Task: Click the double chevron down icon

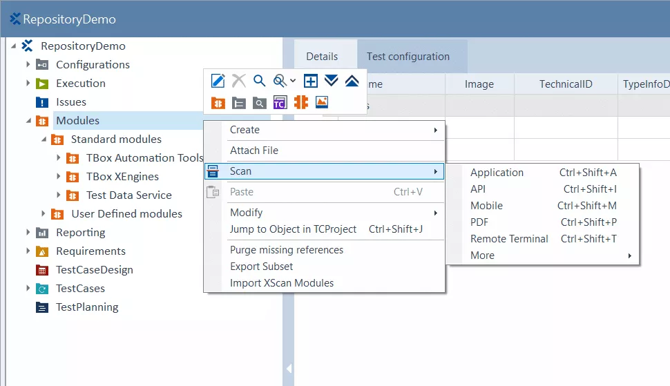Action: (332, 81)
